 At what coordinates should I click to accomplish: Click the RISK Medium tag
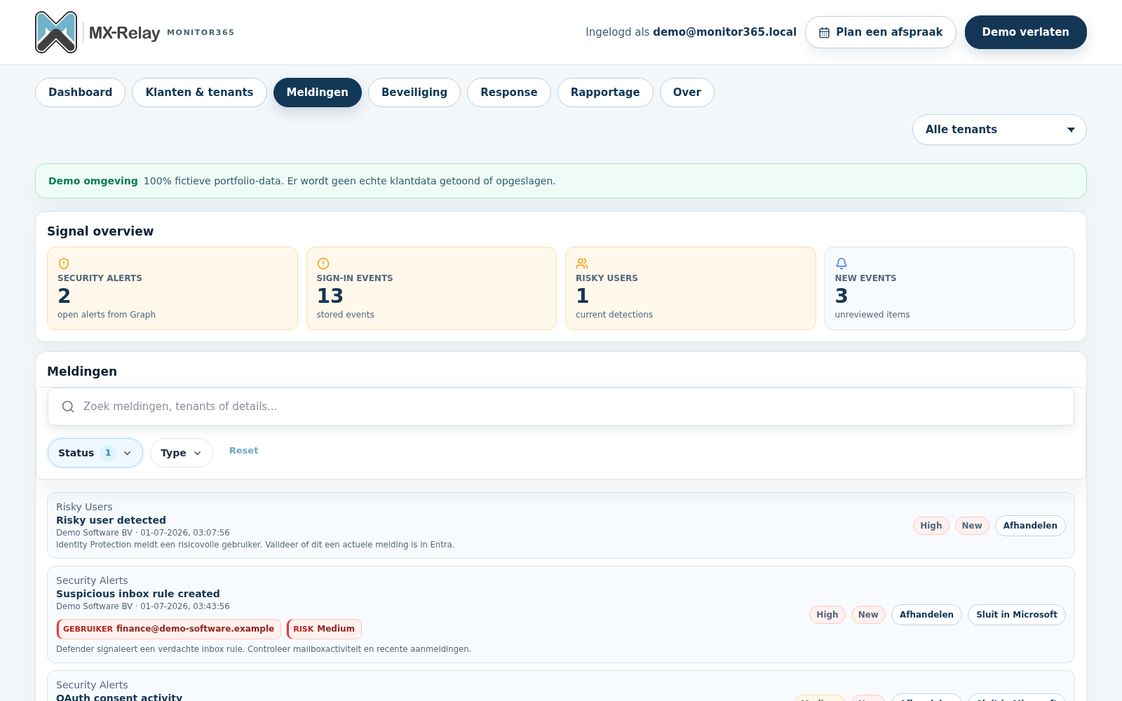(324, 629)
